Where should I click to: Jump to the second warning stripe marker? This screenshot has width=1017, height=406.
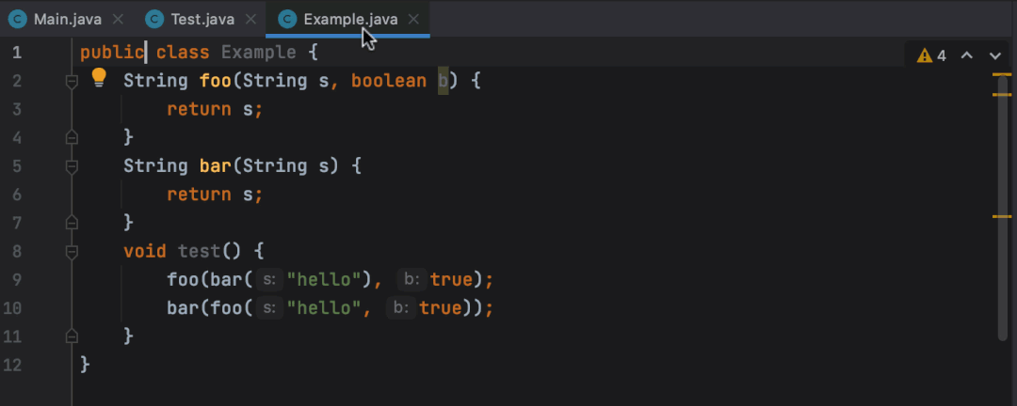pyautogui.click(x=1002, y=95)
